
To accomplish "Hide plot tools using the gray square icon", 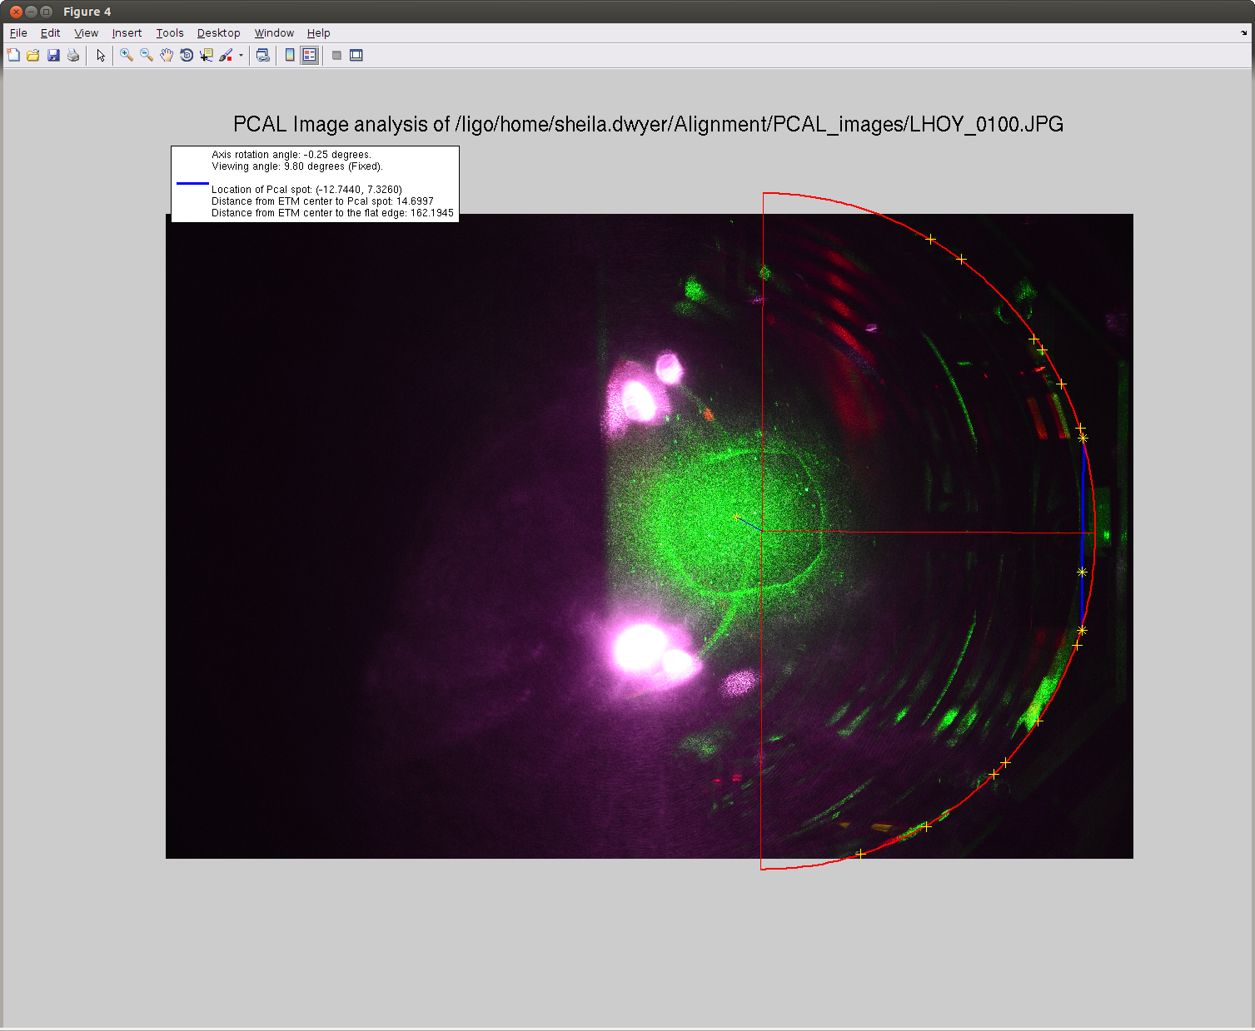I will (x=336, y=56).
